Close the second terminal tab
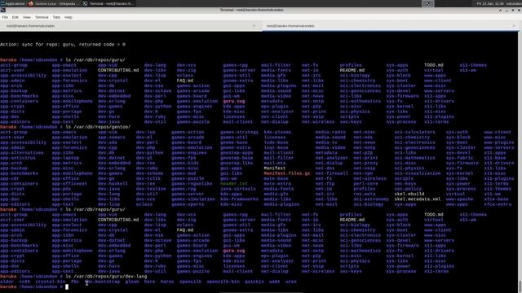 point(514,26)
